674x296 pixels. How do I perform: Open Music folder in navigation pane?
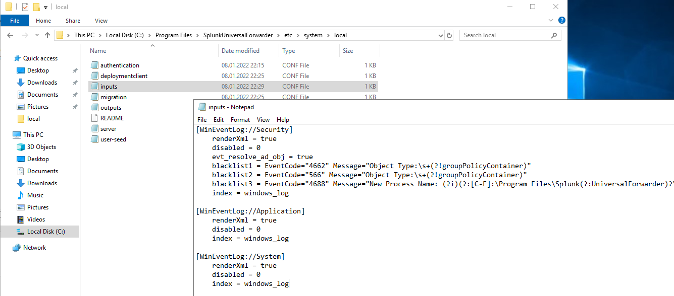point(35,195)
